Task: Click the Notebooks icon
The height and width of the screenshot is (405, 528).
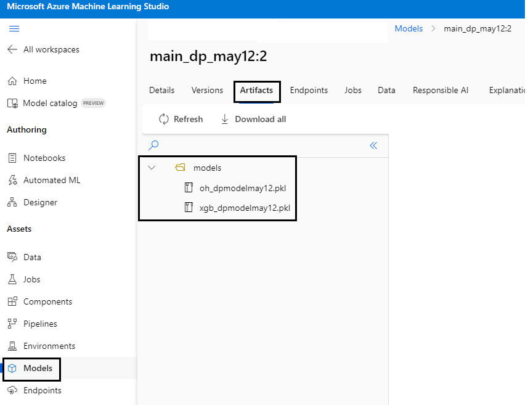Action: [x=12, y=158]
